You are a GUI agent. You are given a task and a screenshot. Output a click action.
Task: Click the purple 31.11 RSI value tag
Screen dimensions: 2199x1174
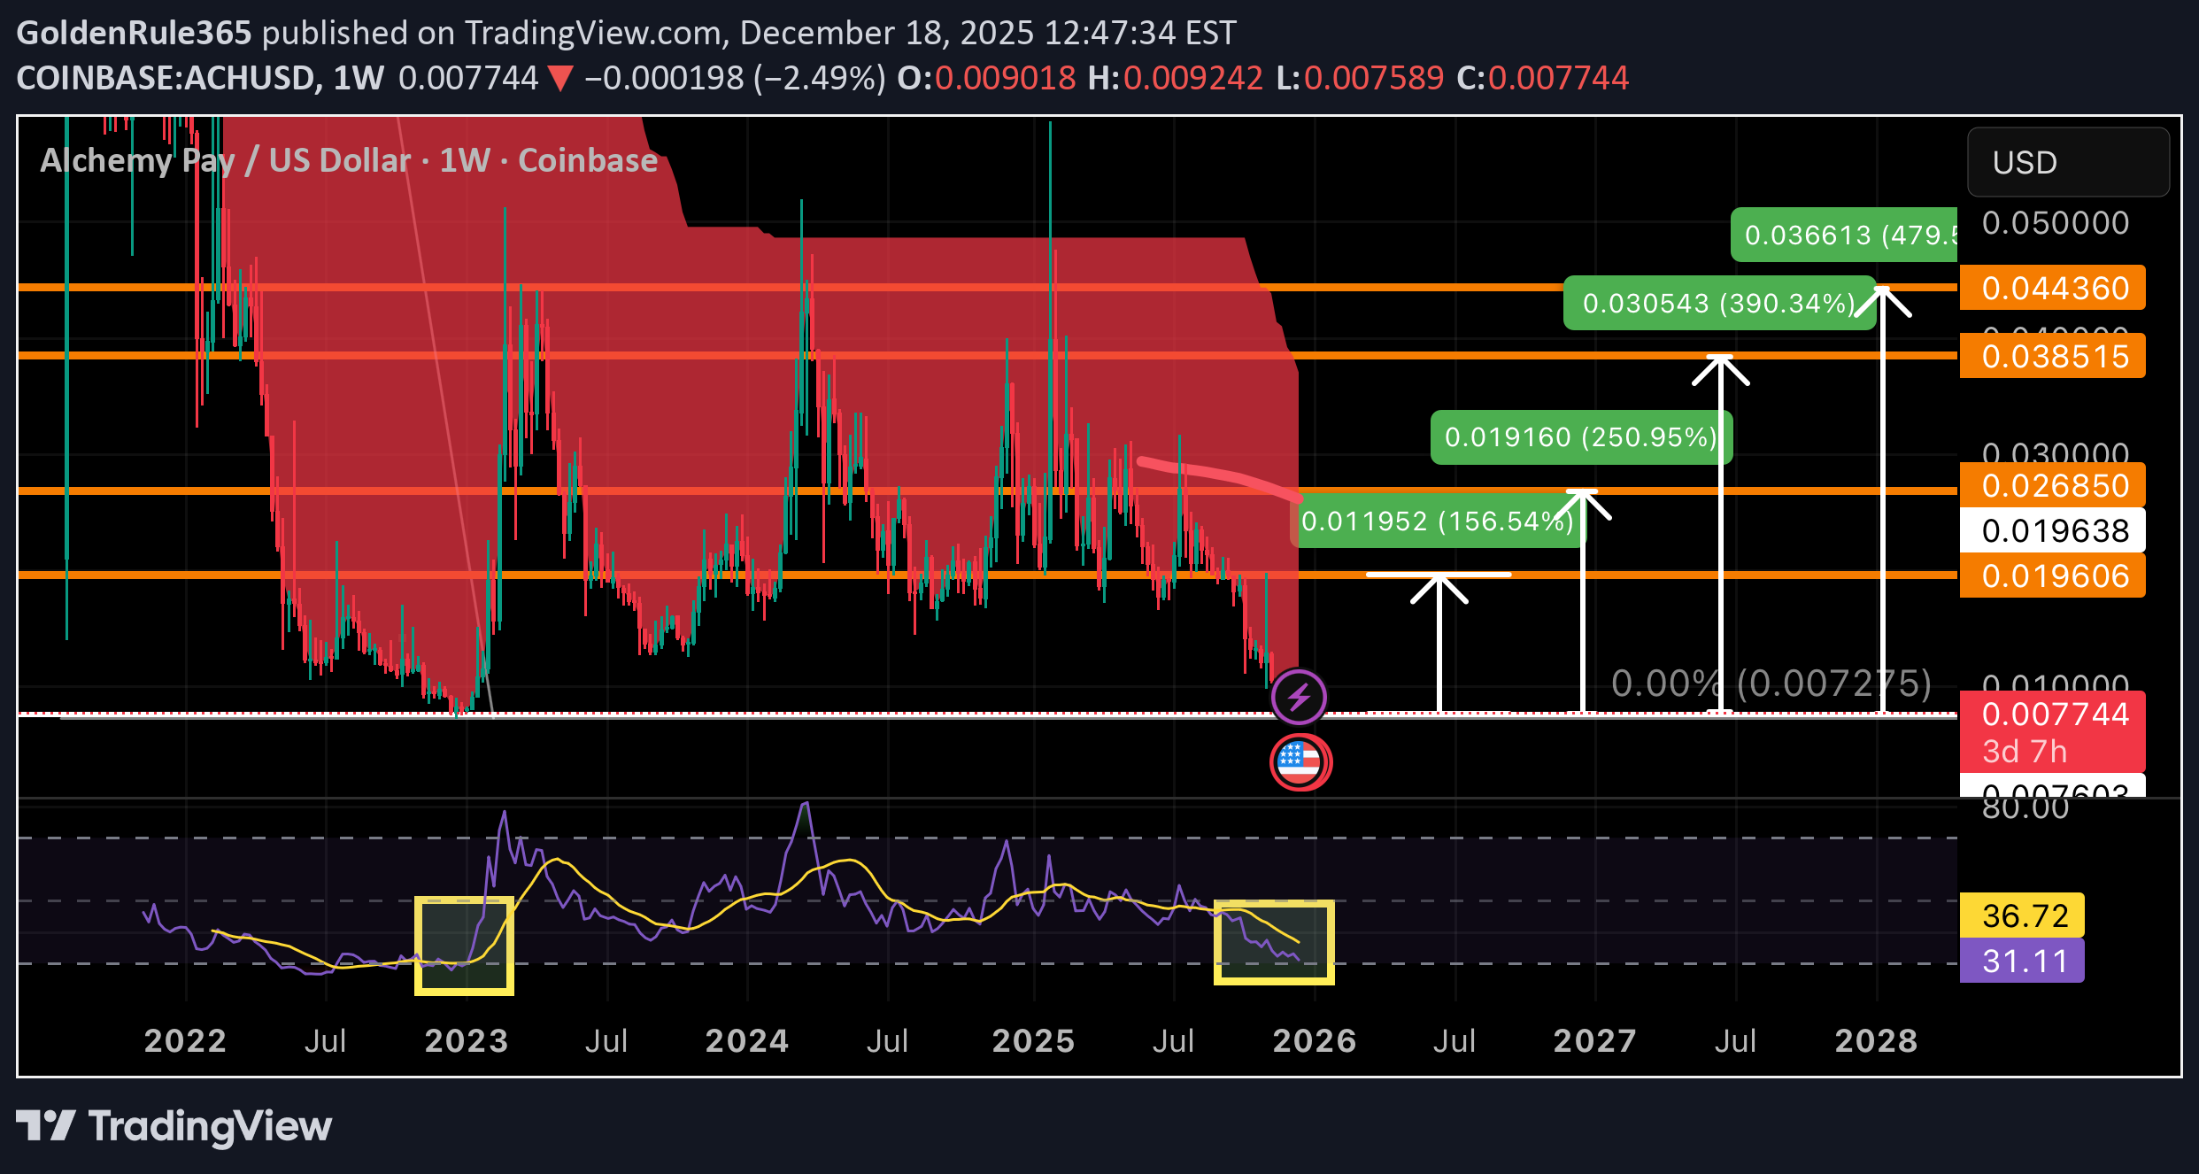[2024, 962]
